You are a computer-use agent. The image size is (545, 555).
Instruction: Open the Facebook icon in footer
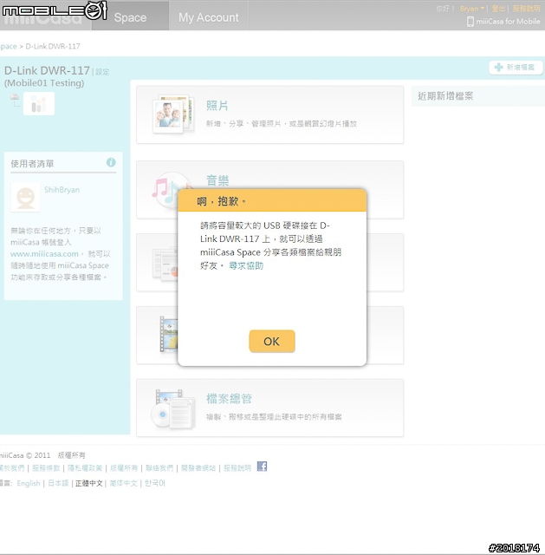coord(262,467)
